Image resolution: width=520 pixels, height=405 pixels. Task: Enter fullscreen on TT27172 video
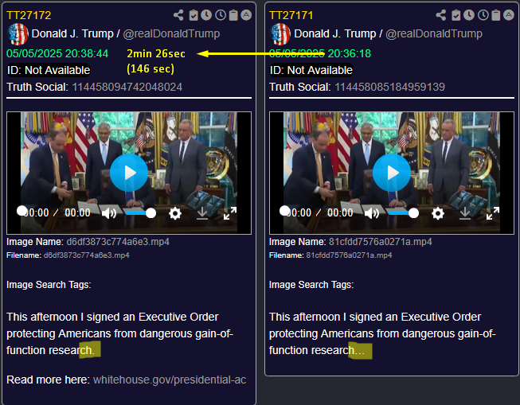click(x=230, y=213)
